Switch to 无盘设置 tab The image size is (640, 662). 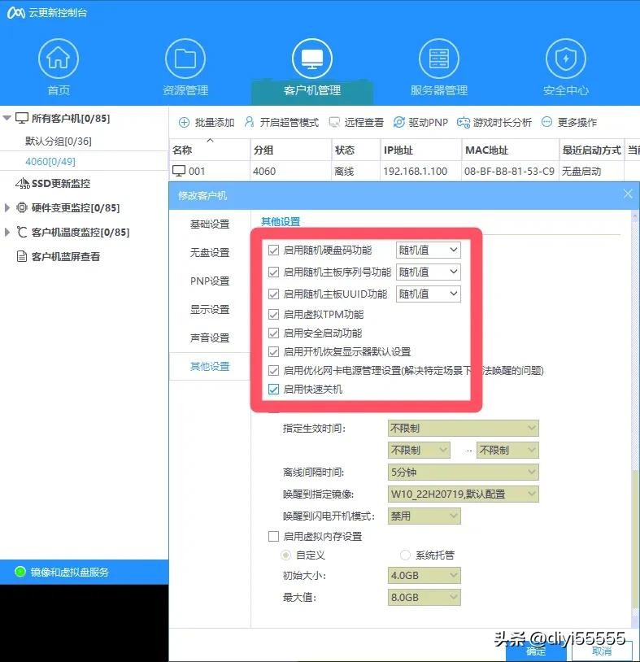click(x=210, y=253)
